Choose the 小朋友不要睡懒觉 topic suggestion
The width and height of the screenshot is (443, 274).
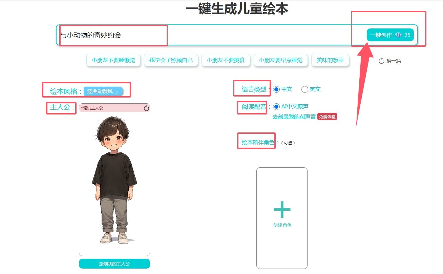point(113,60)
